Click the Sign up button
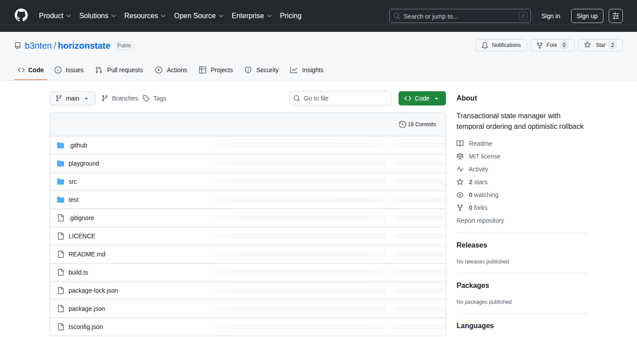 pyautogui.click(x=587, y=16)
